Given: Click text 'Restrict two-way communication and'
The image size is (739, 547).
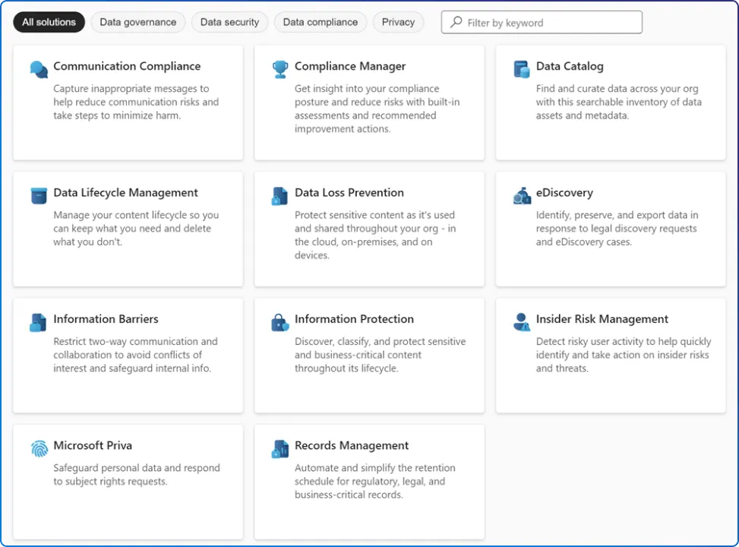Looking at the screenshot, I should [135, 341].
